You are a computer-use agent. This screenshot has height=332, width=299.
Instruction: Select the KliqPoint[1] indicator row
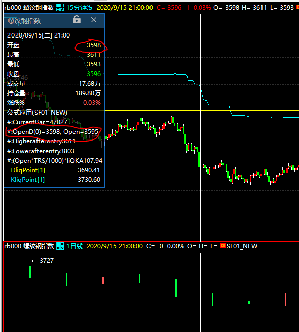pos(54,180)
